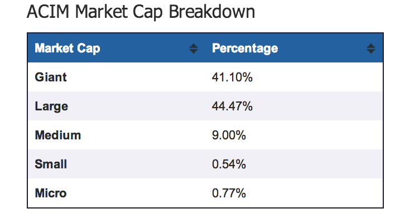Select the Giant market cap row label
The height and width of the screenshot is (223, 395).
50,77
